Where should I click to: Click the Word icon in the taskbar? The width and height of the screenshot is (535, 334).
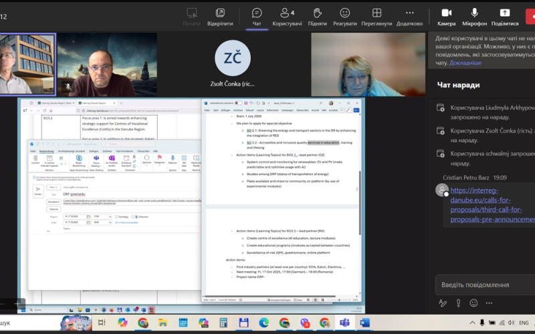364,323
